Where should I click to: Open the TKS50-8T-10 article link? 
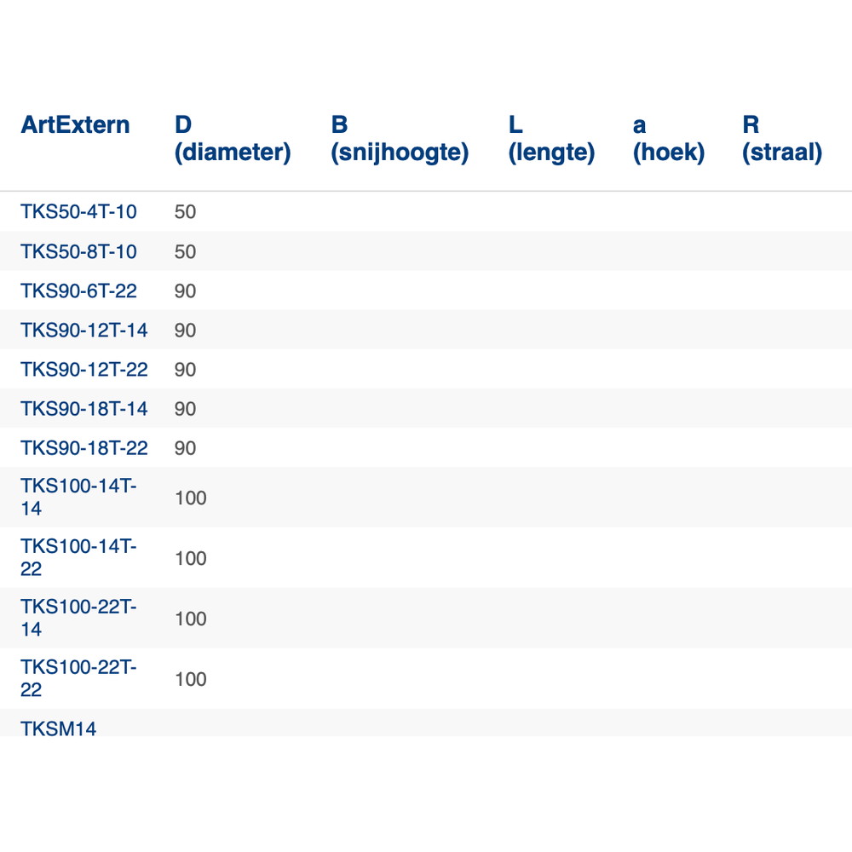tap(78, 252)
